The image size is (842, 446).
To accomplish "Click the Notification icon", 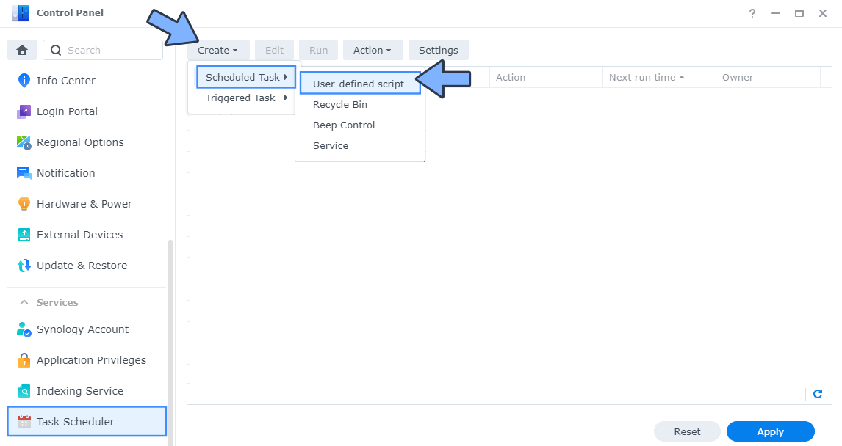I will (x=24, y=173).
